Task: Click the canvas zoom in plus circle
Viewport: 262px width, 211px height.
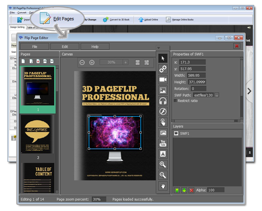Action: (92, 63)
